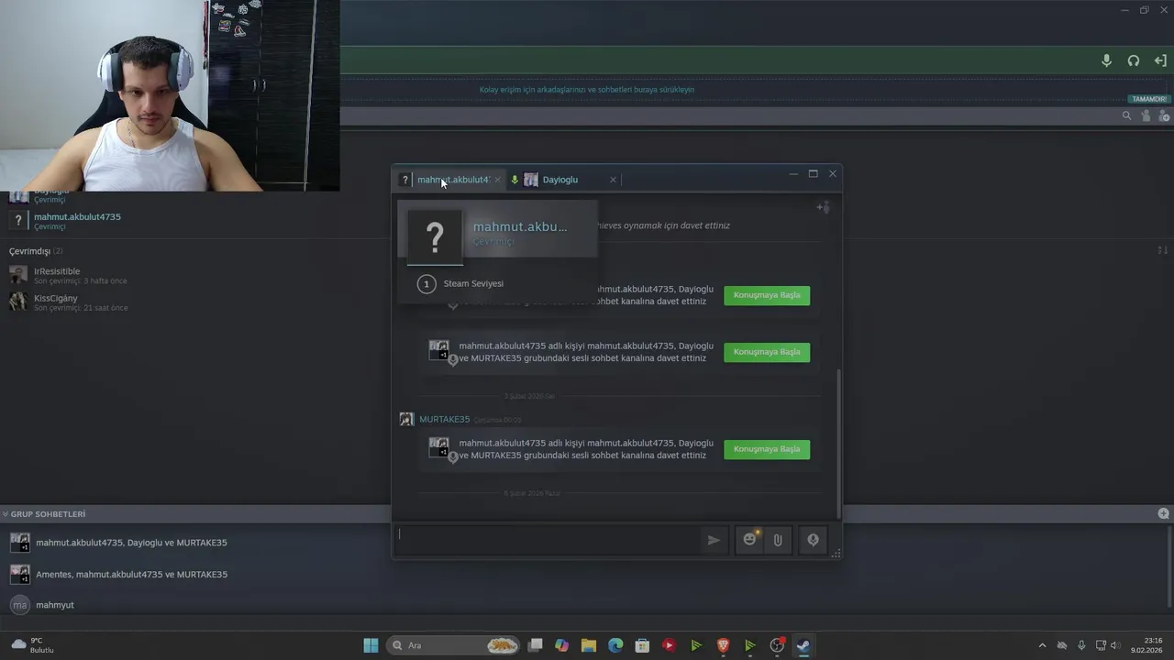Image resolution: width=1174 pixels, height=660 pixels.
Task: Leave the voice channel with the exit icon
Action: pos(1160,60)
